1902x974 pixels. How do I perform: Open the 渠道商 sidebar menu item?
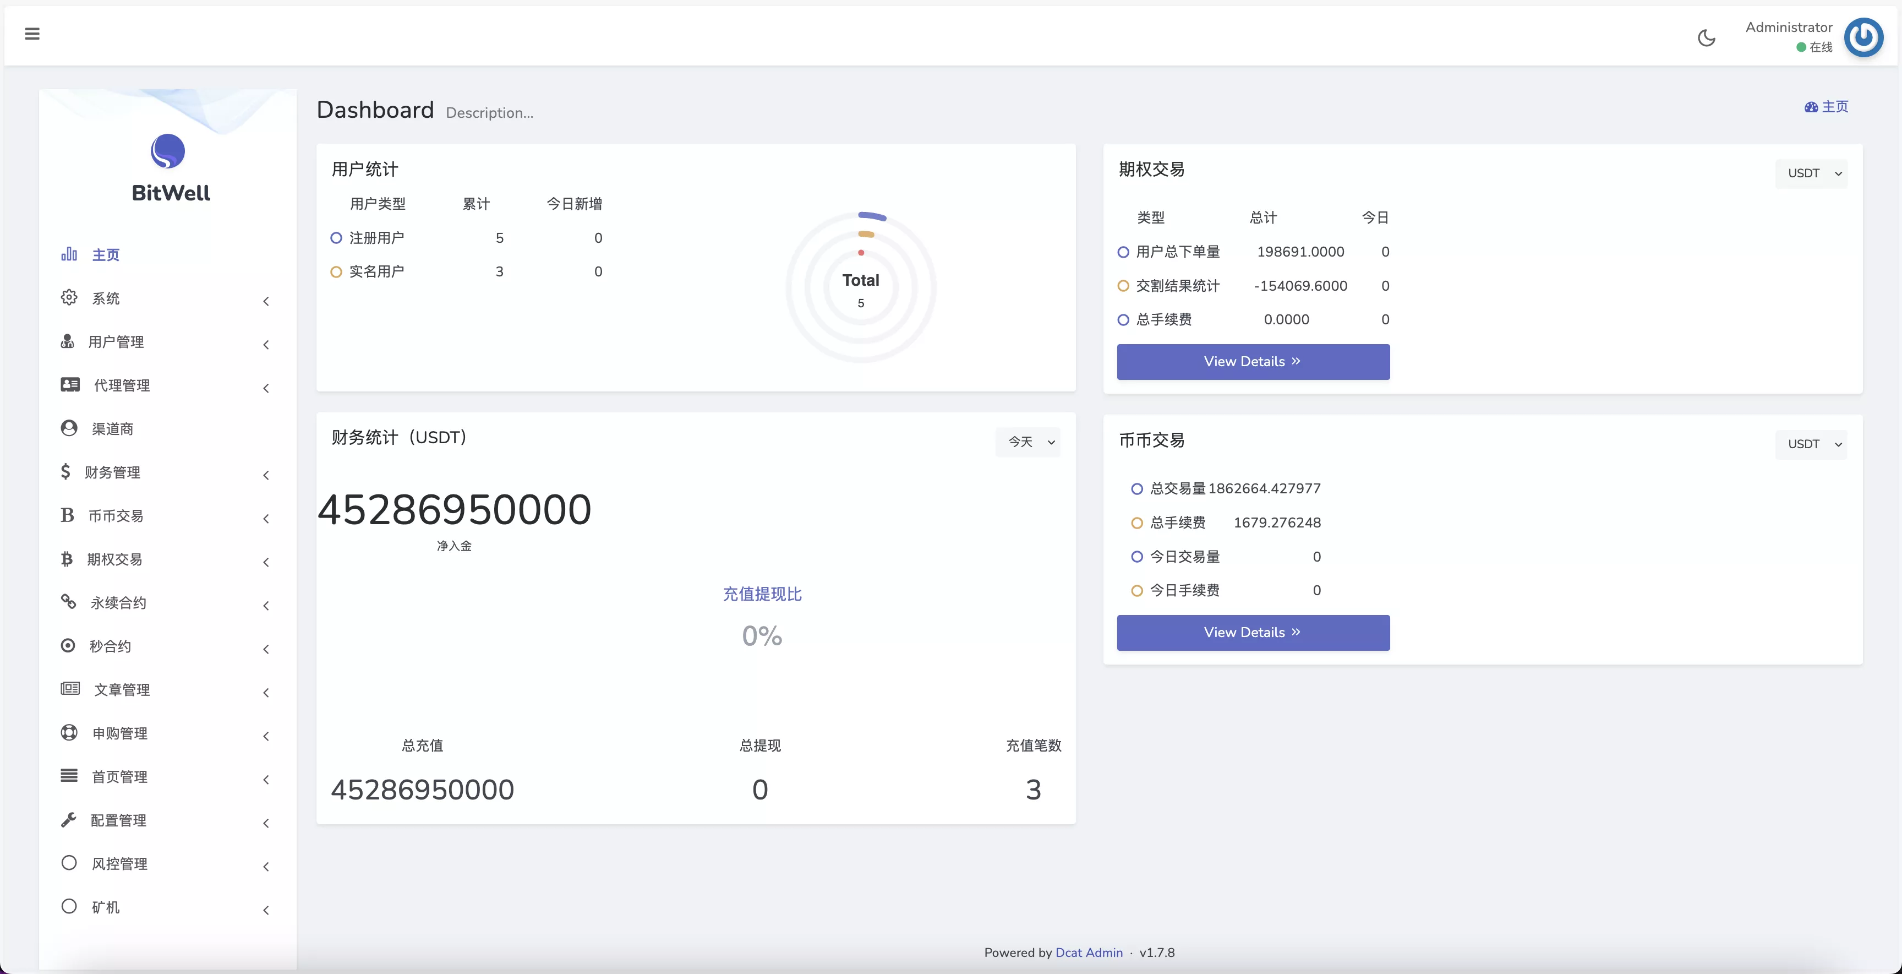pyautogui.click(x=112, y=428)
